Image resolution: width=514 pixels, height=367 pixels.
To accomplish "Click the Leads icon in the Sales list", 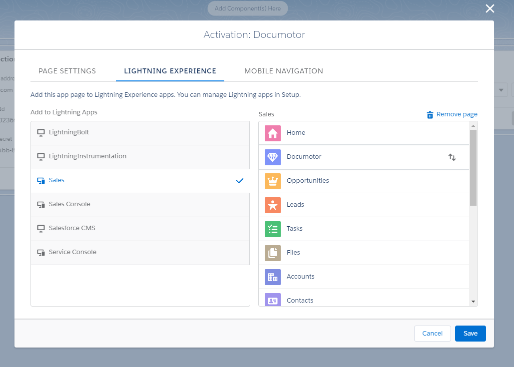I will 273,205.
